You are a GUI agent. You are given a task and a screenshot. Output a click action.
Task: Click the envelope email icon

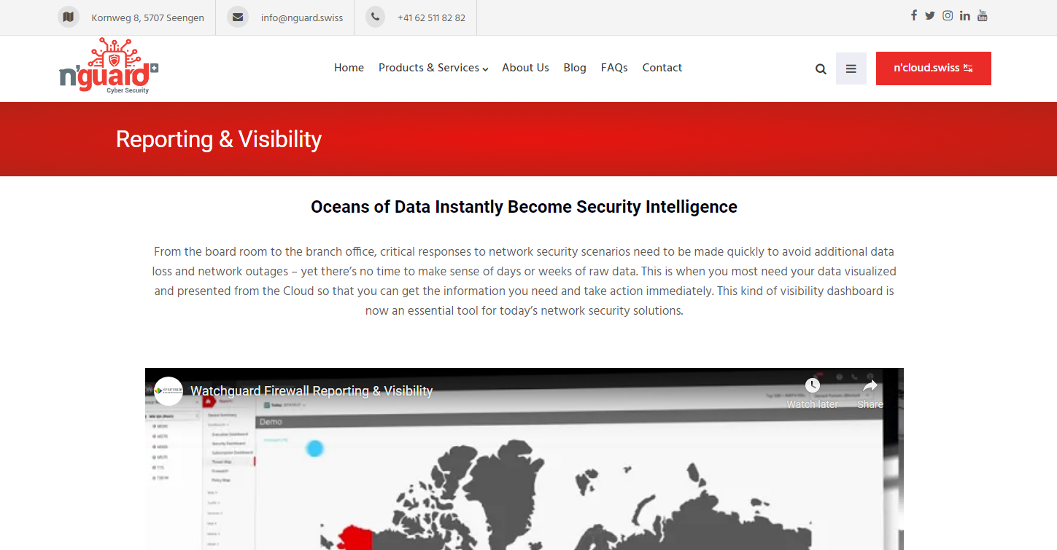click(x=238, y=17)
